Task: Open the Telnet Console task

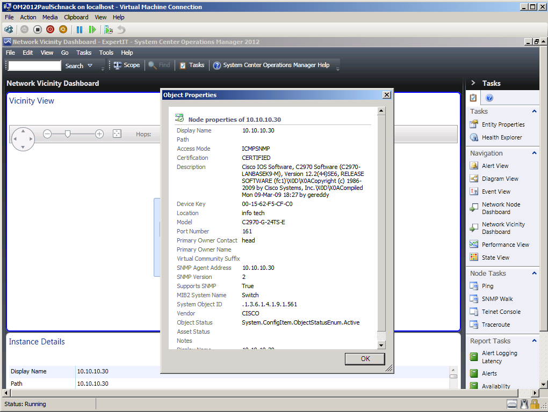Action: click(501, 312)
